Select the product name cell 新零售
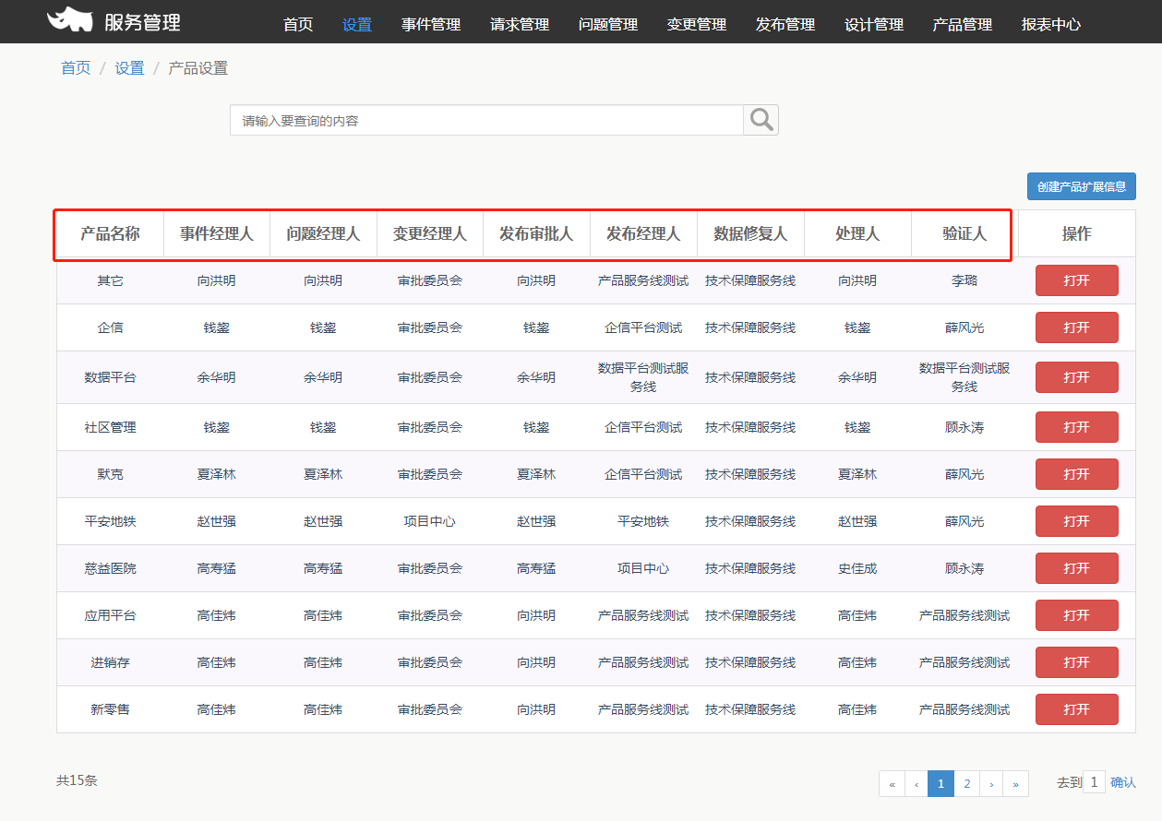 pos(110,709)
